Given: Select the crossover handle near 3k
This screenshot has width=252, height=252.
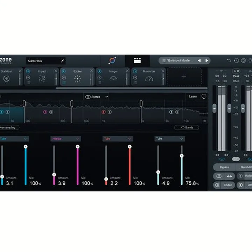Looking at the screenshot, I should coord(141,104).
